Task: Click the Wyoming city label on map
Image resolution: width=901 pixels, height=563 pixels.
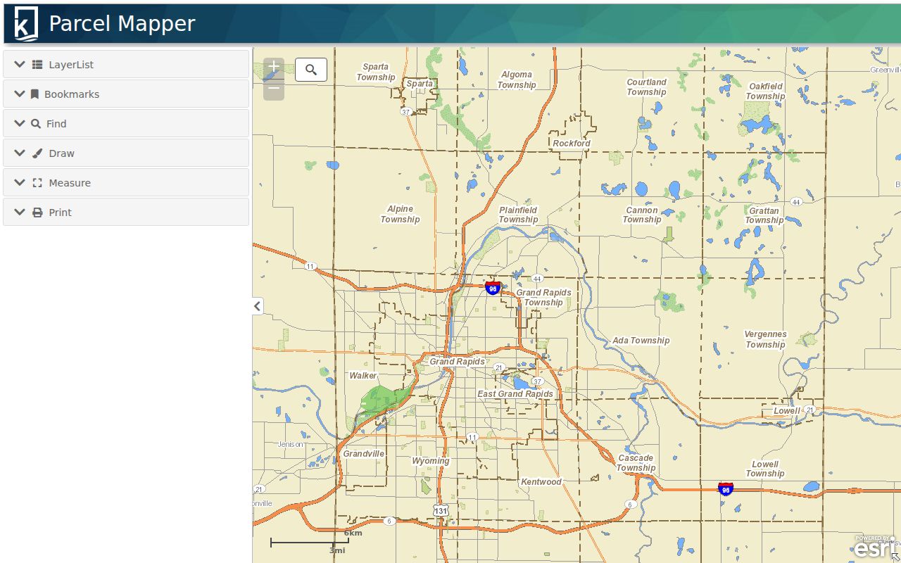Action: [x=430, y=462]
